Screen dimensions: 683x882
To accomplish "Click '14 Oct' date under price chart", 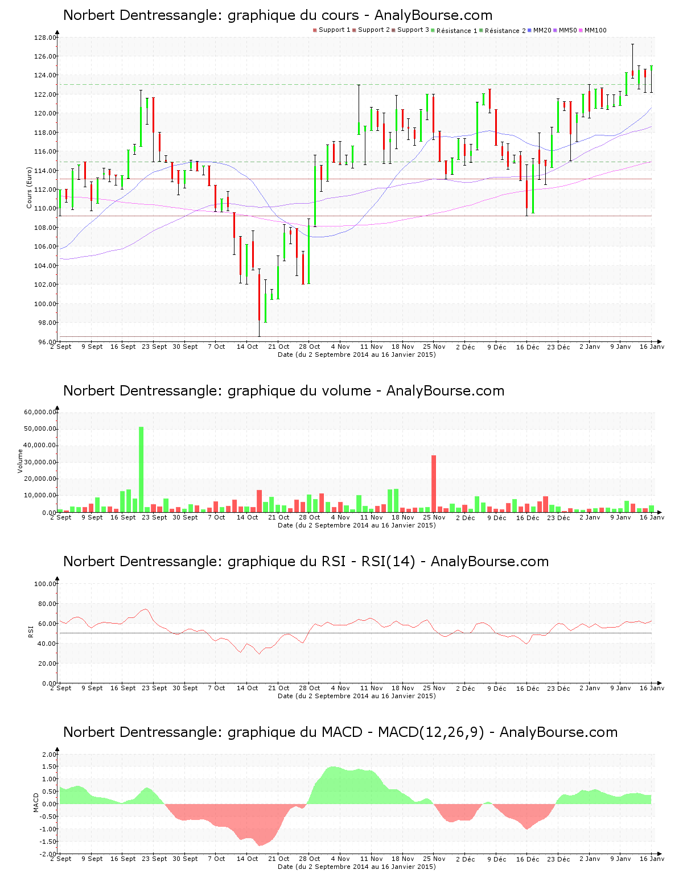I will [x=248, y=347].
